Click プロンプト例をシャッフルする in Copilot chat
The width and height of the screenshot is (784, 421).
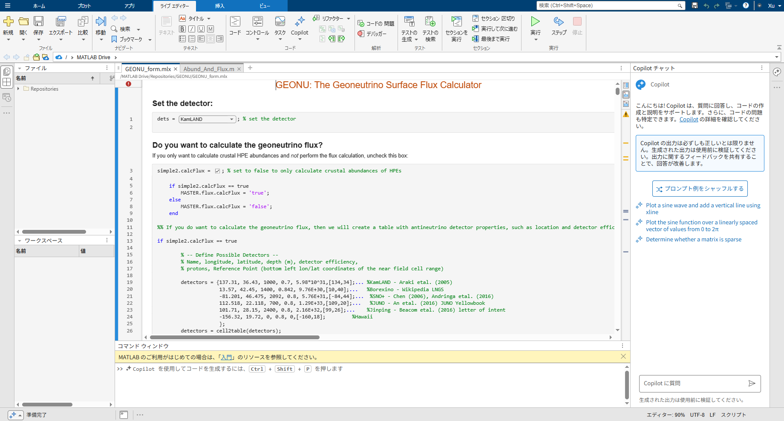click(x=700, y=188)
